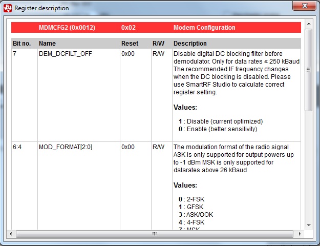Click the 'Enable (better sensitivity)' value entry

tap(218, 129)
